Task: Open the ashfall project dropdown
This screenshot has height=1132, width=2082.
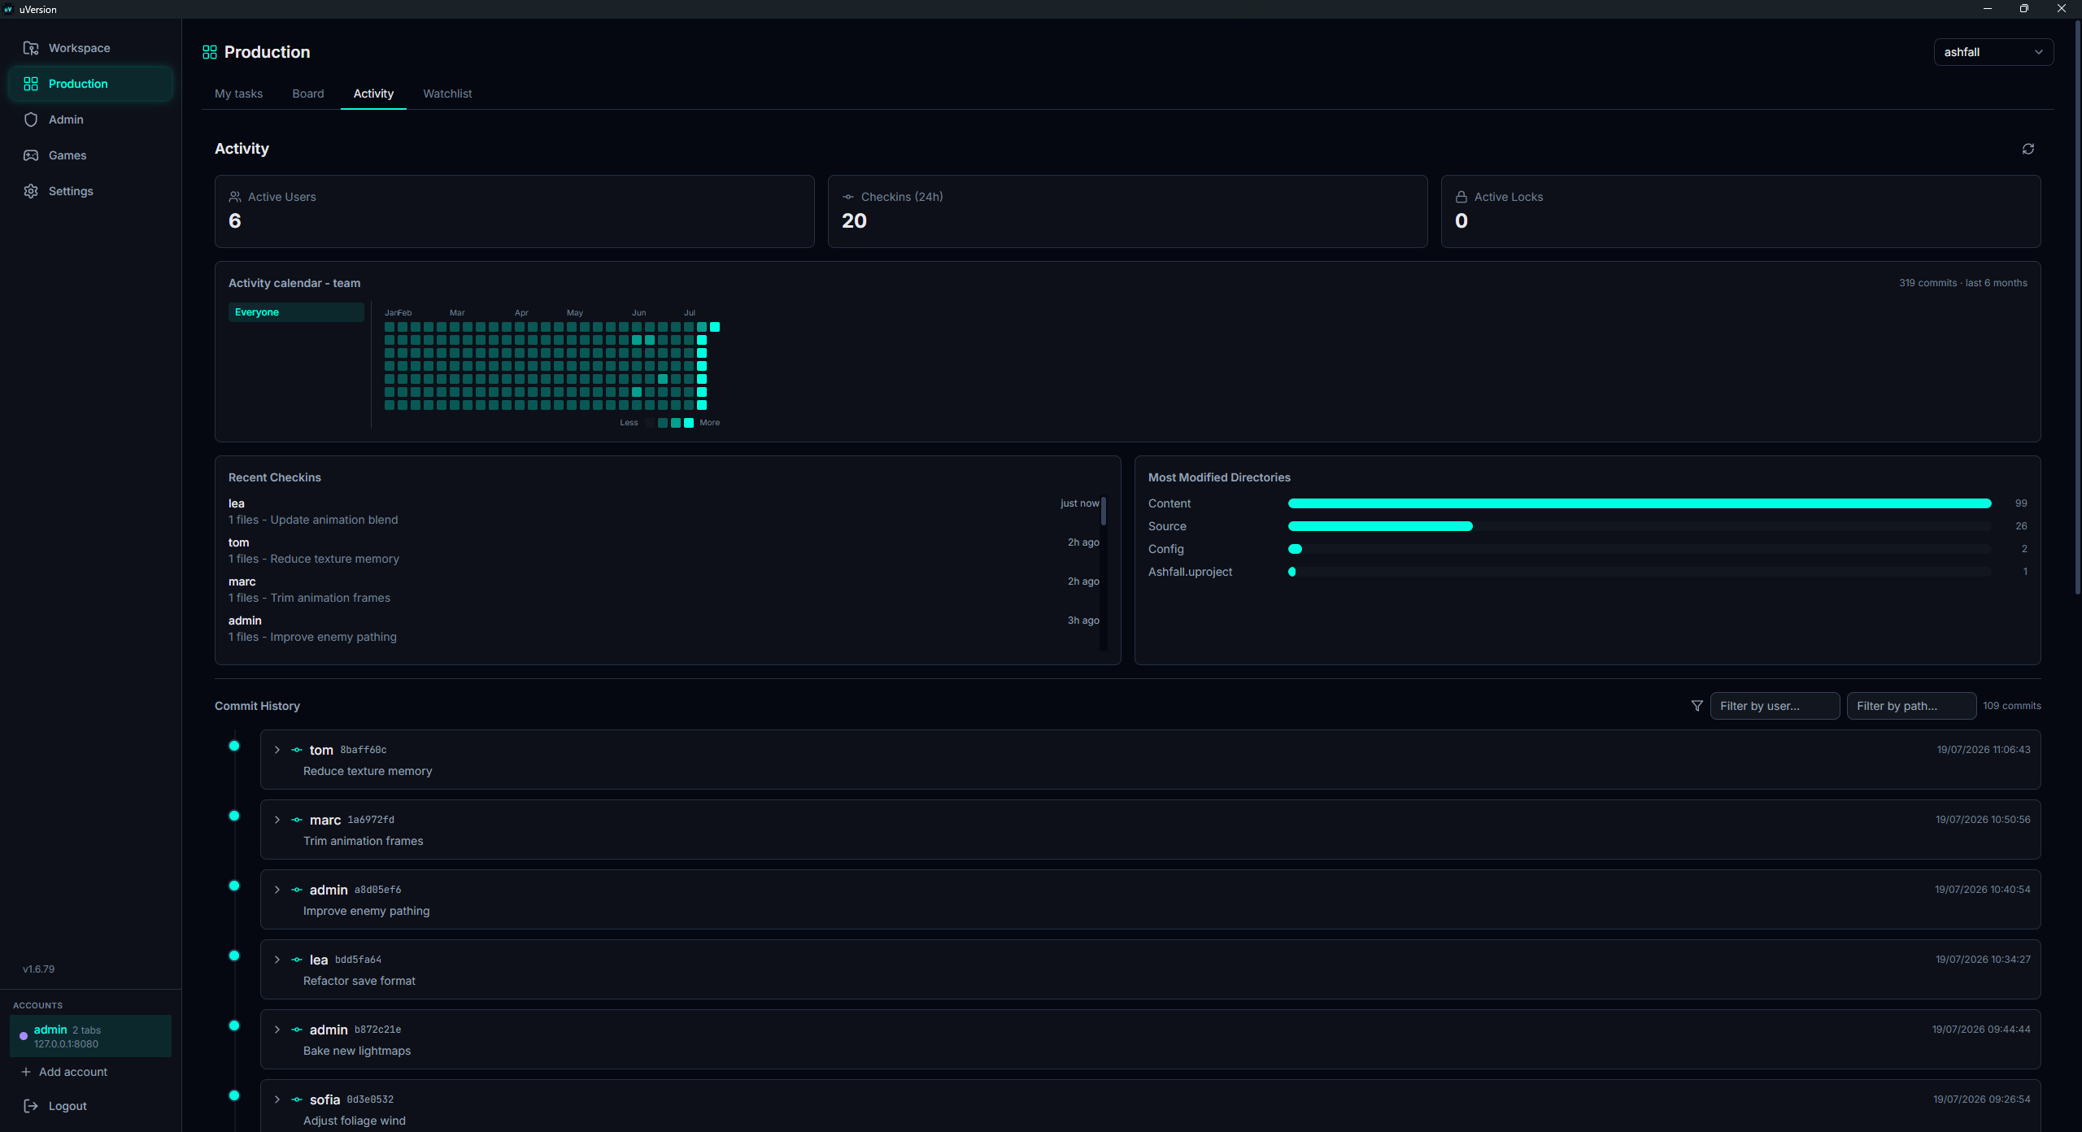Action: [1993, 52]
